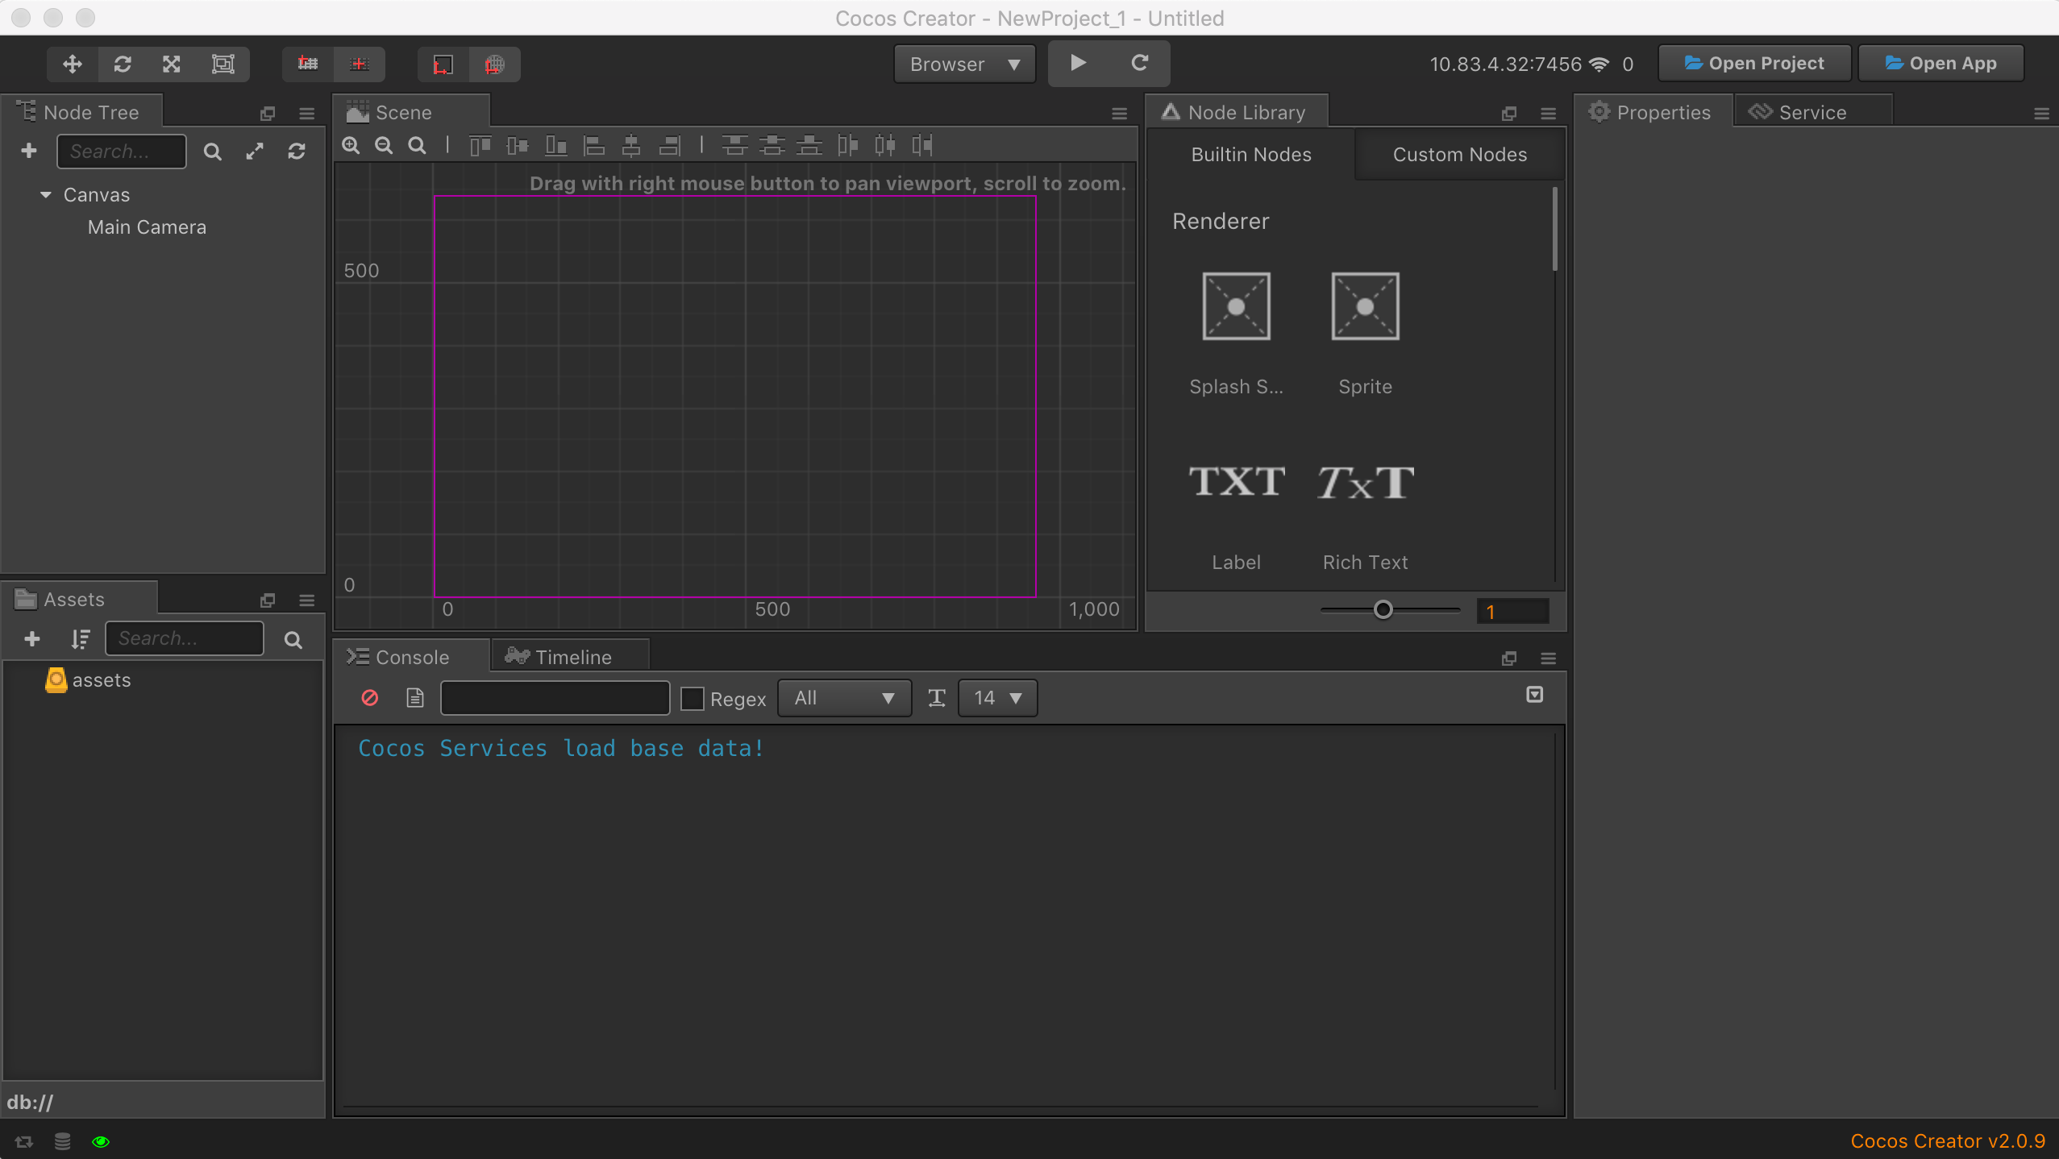The image size is (2059, 1159).
Task: Open the Scene panel menu
Action: [1119, 114]
